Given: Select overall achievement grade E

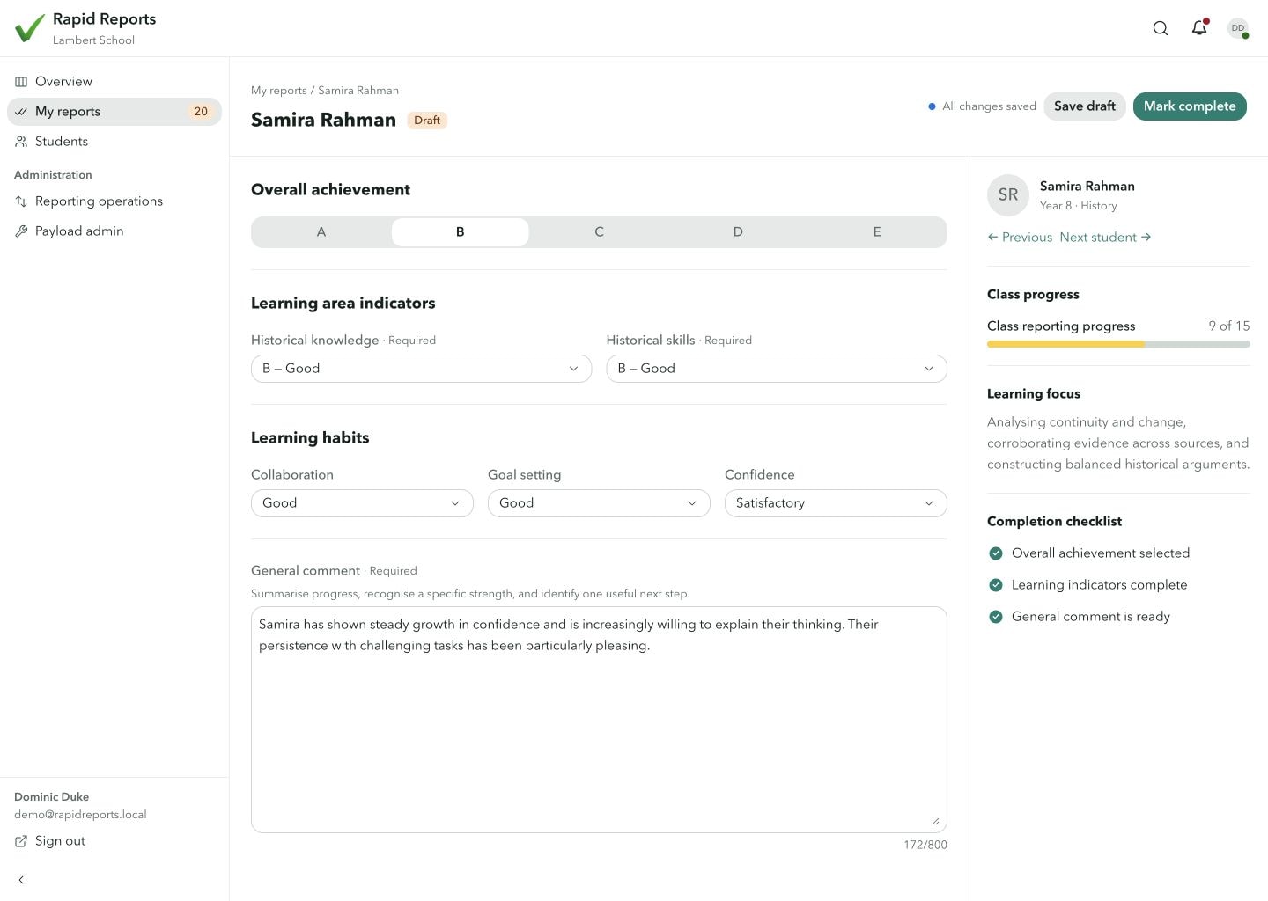Looking at the screenshot, I should tap(877, 232).
